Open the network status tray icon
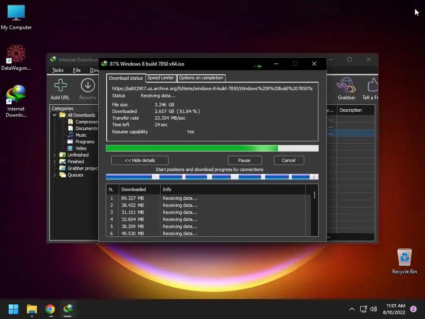This screenshot has width=425, height=319. pos(363,309)
